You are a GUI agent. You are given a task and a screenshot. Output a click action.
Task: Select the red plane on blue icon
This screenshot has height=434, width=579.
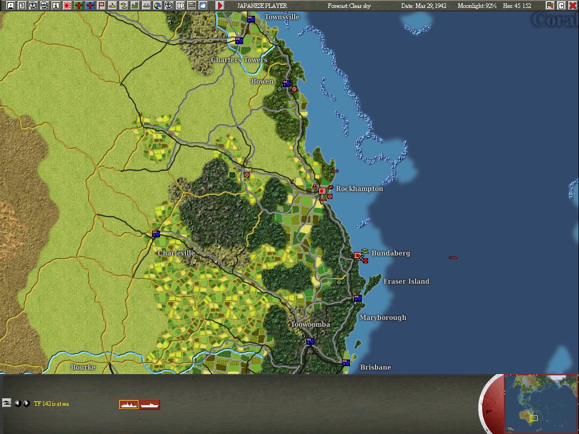(x=90, y=5)
